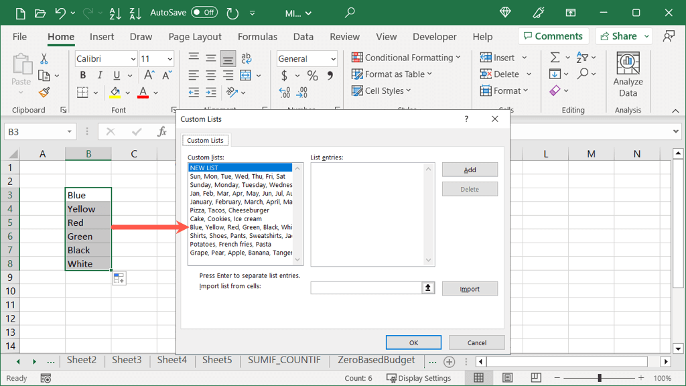Apply Bold formatting from the ribbon
This screenshot has width=686, height=386.
tap(83, 76)
